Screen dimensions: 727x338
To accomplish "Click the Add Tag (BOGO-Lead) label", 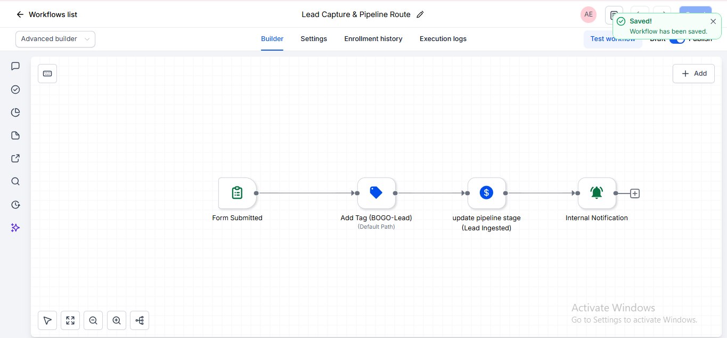I will pyautogui.click(x=377, y=218).
